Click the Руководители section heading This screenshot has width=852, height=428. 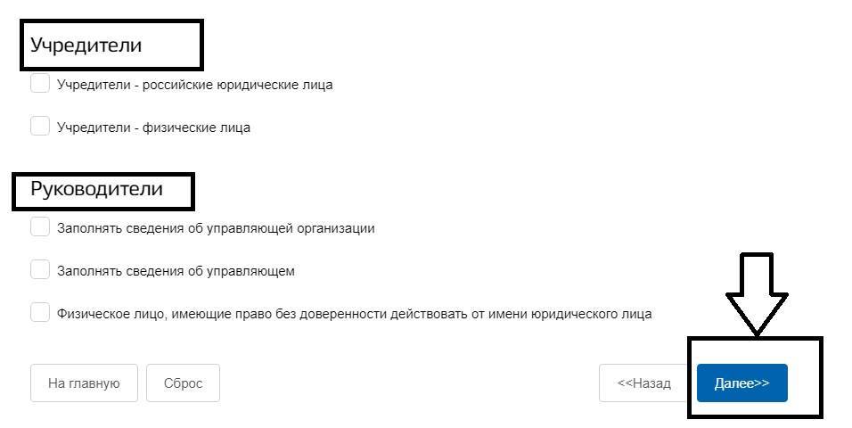(96, 189)
